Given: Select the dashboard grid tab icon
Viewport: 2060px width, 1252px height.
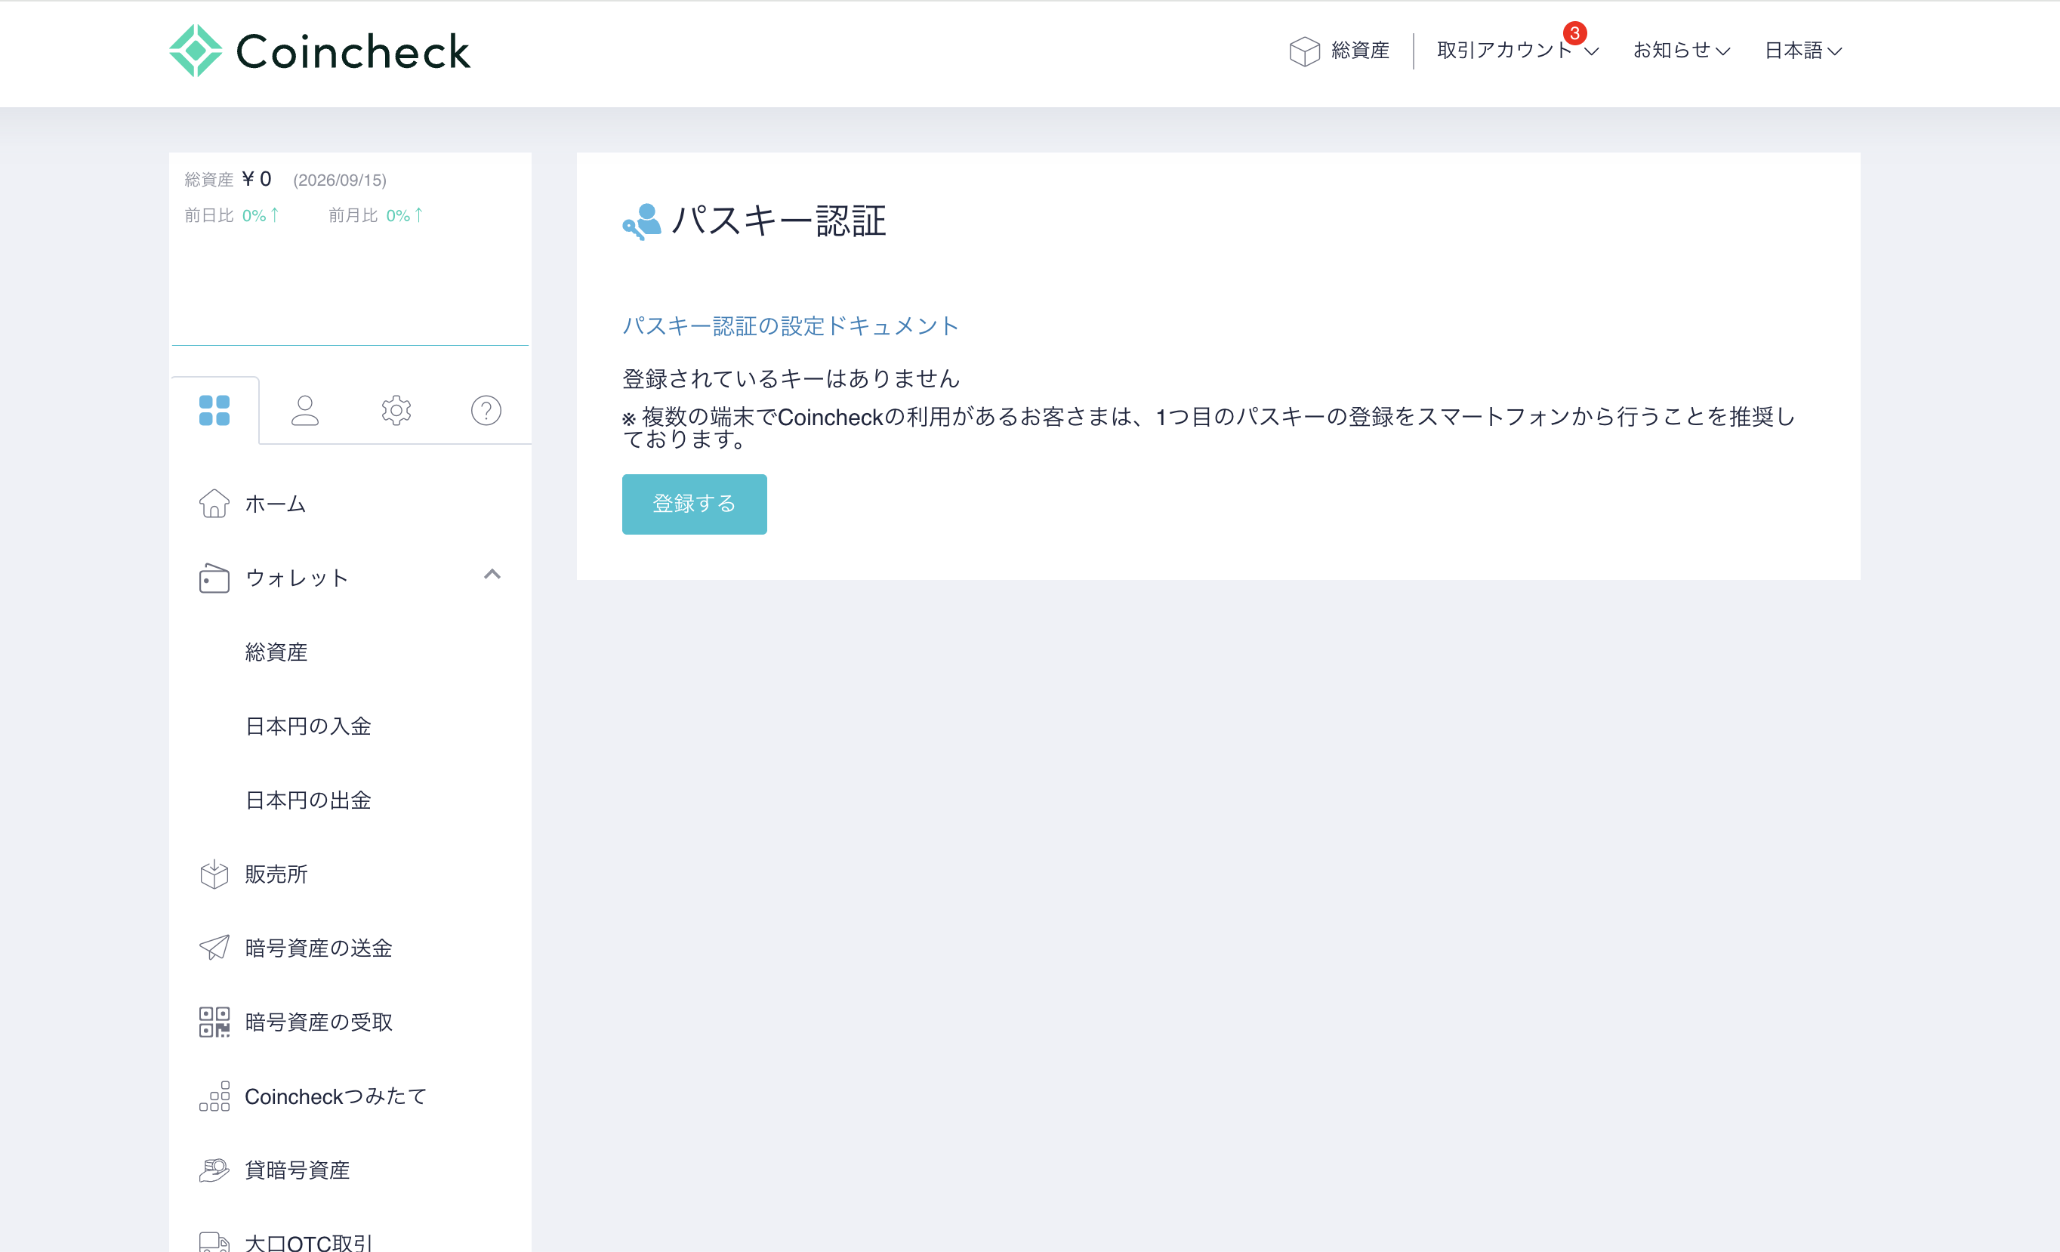Looking at the screenshot, I should (214, 410).
